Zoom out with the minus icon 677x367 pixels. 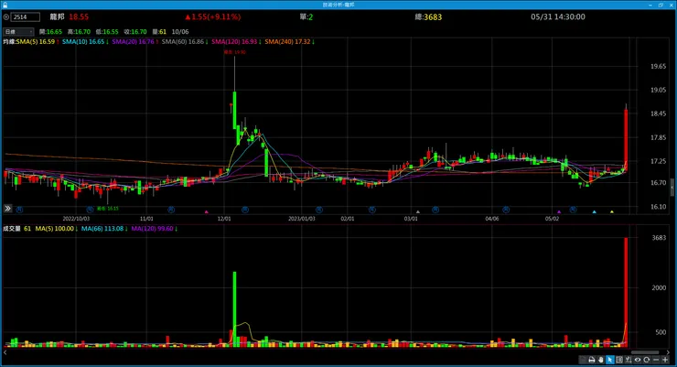click(656, 360)
